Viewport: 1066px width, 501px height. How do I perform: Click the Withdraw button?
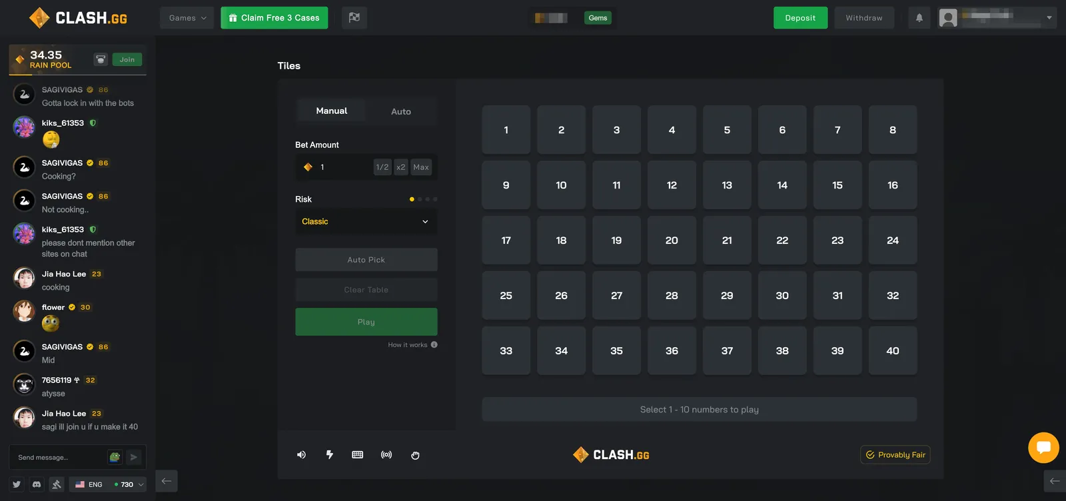coord(864,18)
